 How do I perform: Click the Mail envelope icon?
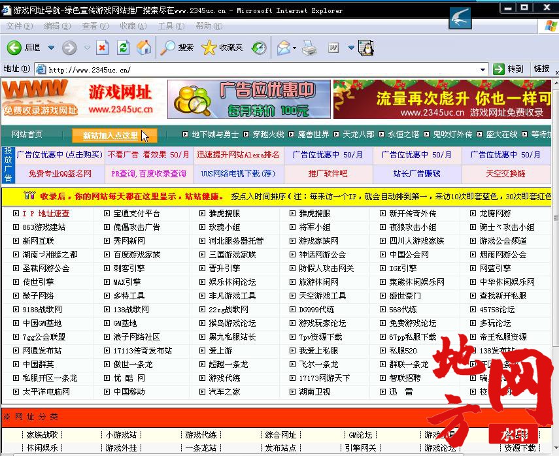tap(284, 48)
